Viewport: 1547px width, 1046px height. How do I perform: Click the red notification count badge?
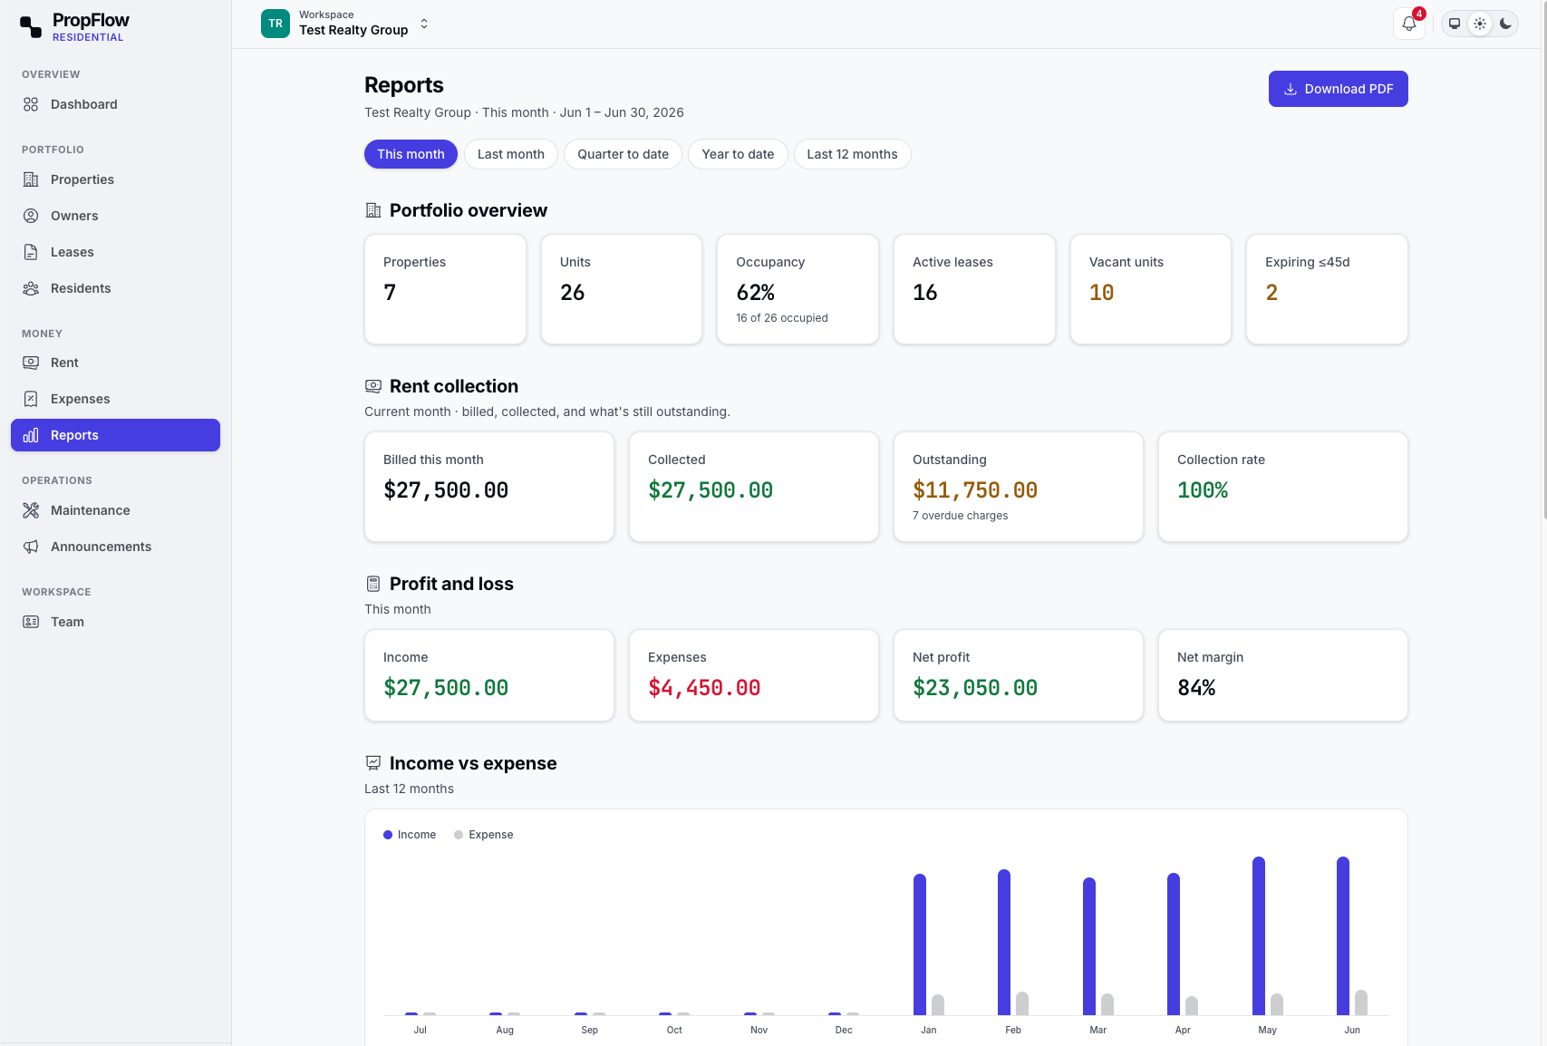point(1419,14)
